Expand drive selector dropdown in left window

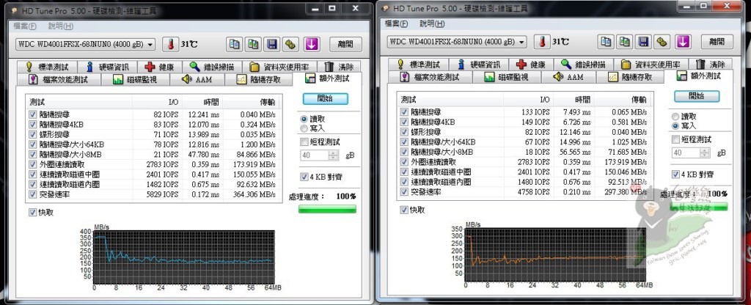[x=151, y=44]
